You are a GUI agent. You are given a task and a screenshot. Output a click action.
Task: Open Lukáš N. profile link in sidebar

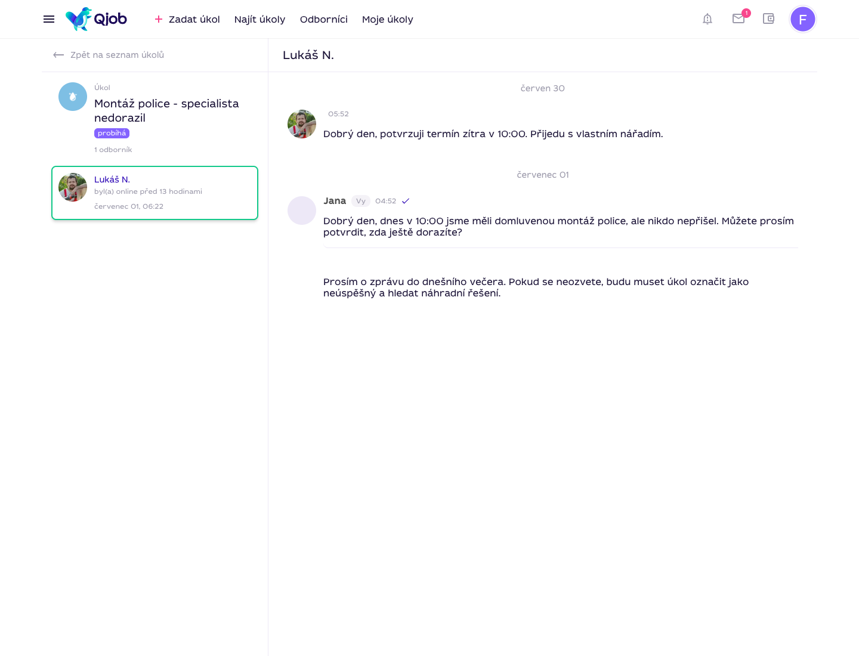click(x=112, y=180)
